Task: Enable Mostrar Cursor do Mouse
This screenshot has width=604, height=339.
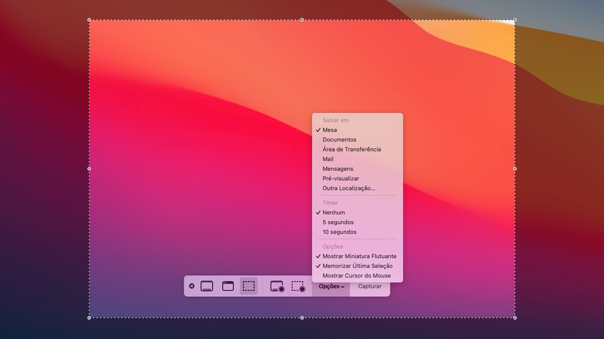Action: tap(356, 276)
